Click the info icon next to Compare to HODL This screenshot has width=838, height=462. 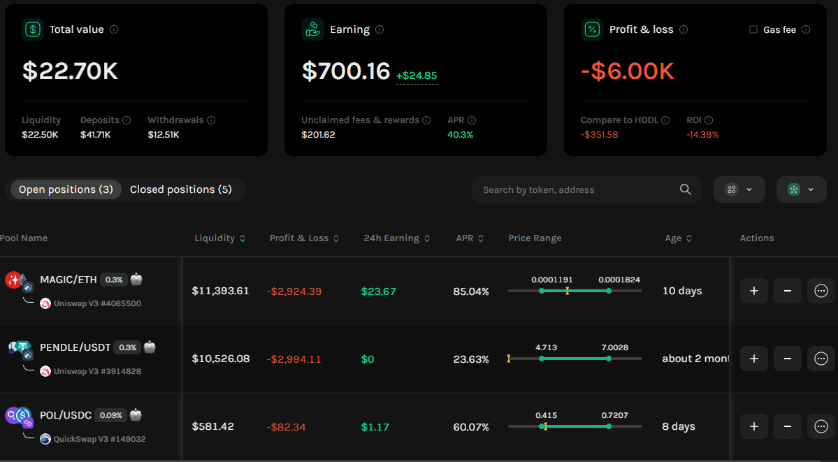665,120
